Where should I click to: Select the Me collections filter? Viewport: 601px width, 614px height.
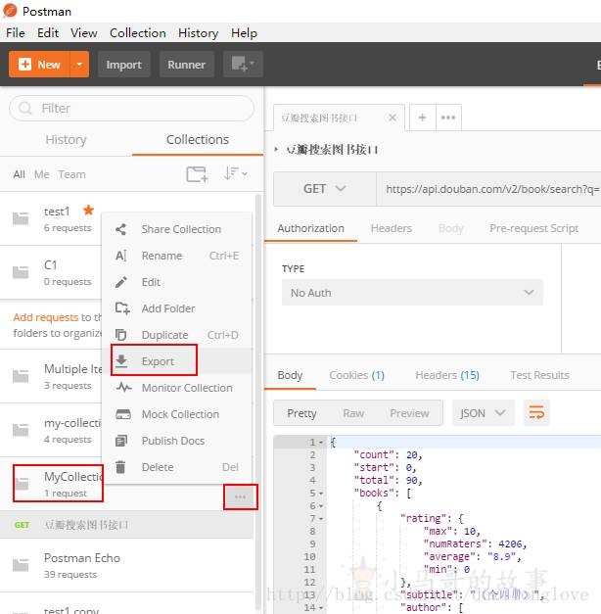coord(41,174)
